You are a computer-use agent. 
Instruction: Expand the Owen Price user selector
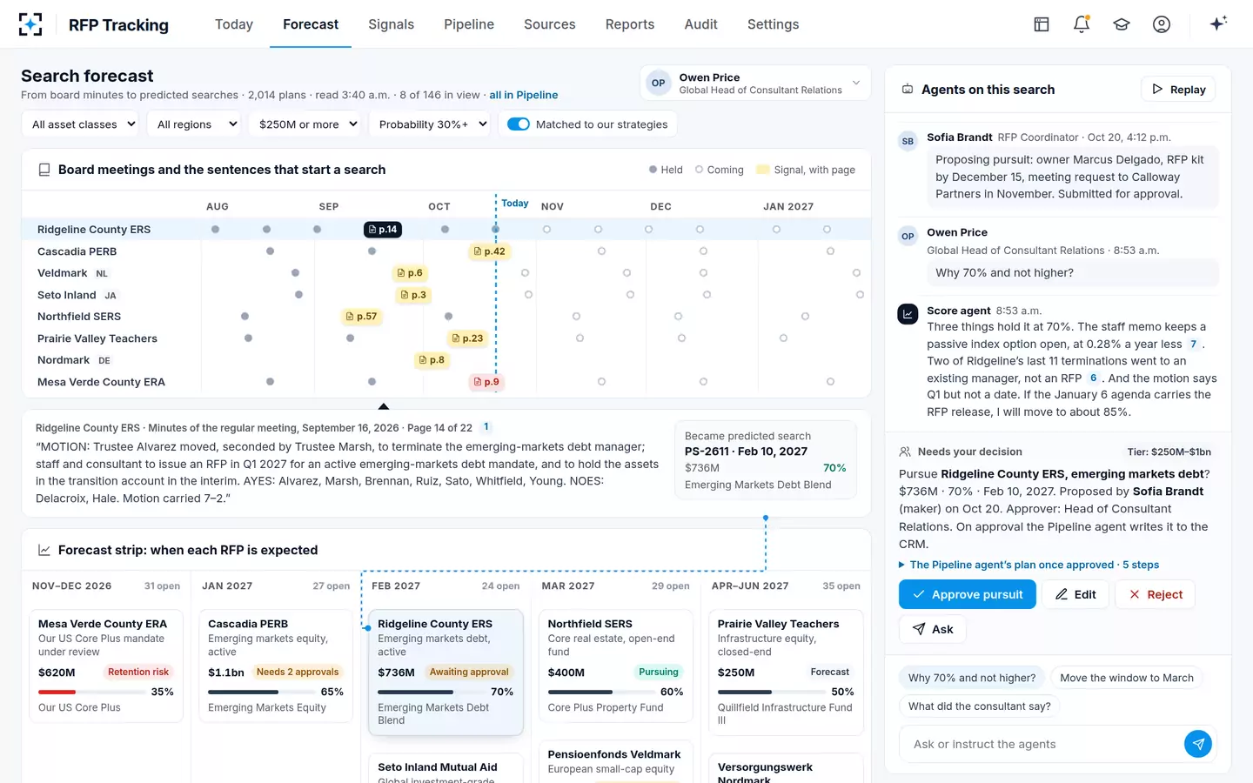pyautogui.click(x=755, y=84)
